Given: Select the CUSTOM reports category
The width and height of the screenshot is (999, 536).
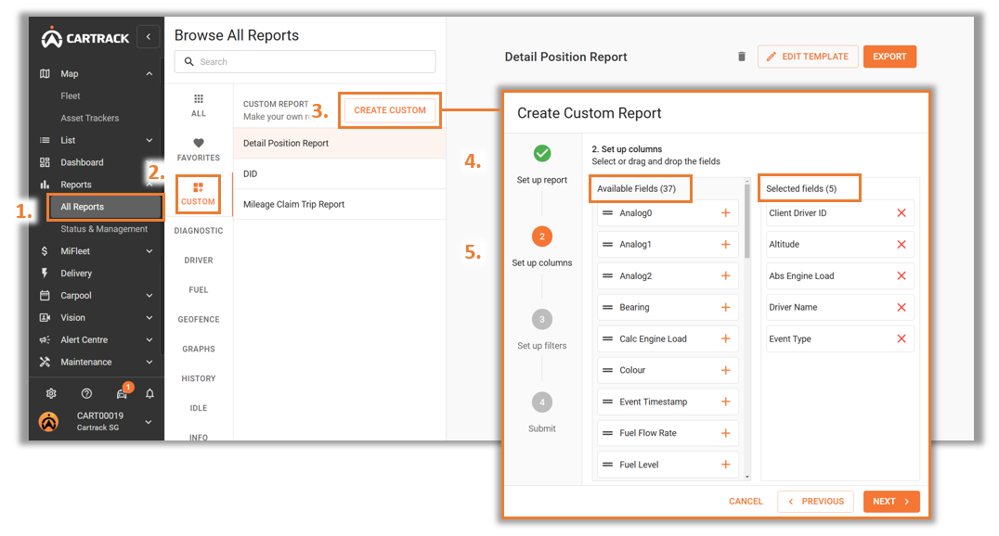Looking at the screenshot, I should point(198,194).
